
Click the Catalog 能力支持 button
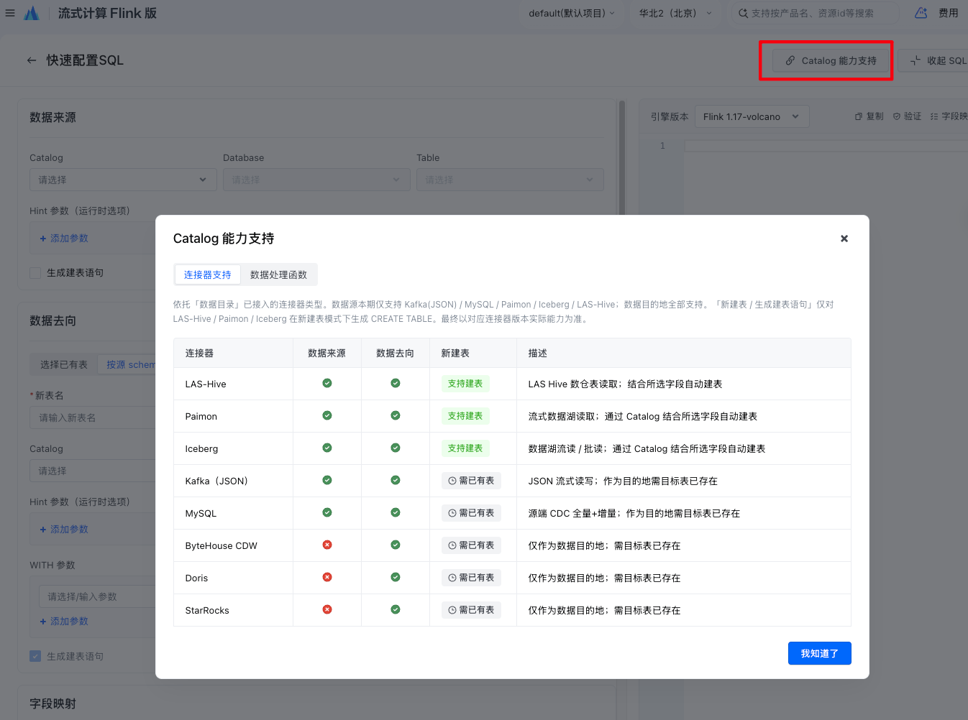(831, 60)
